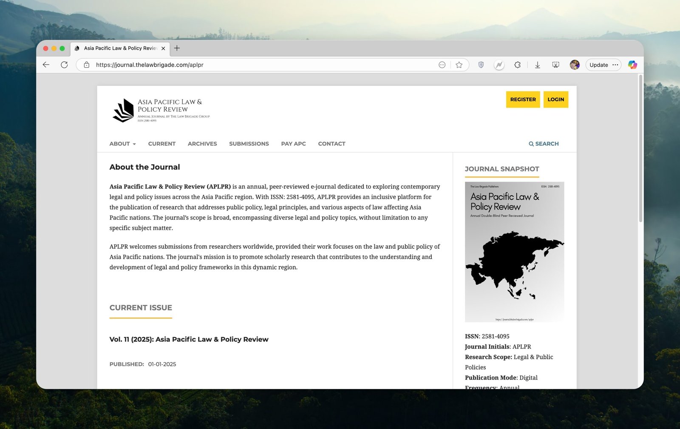The width and height of the screenshot is (680, 429).
Task: Open the extensions puzzle icon
Action: pos(517,65)
